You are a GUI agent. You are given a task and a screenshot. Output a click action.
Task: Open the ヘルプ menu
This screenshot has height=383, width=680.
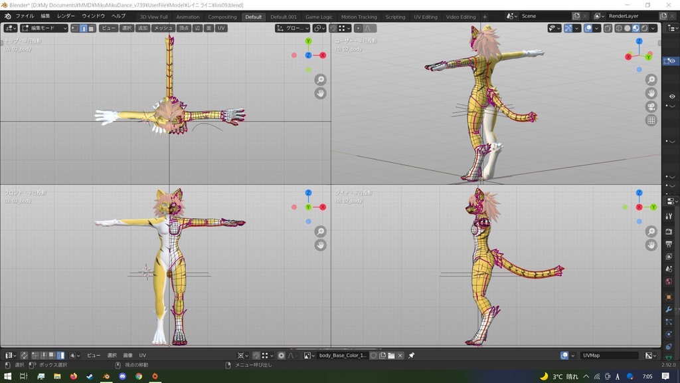[118, 16]
